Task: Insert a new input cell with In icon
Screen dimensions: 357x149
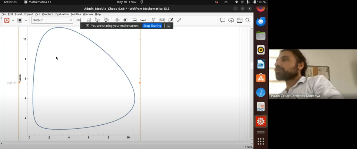Action: [97, 20]
